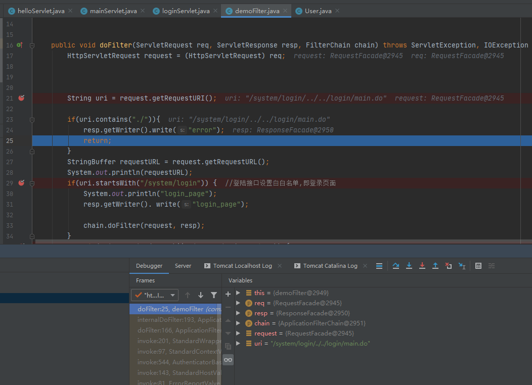Expand the 'resp' variable node

(238, 313)
